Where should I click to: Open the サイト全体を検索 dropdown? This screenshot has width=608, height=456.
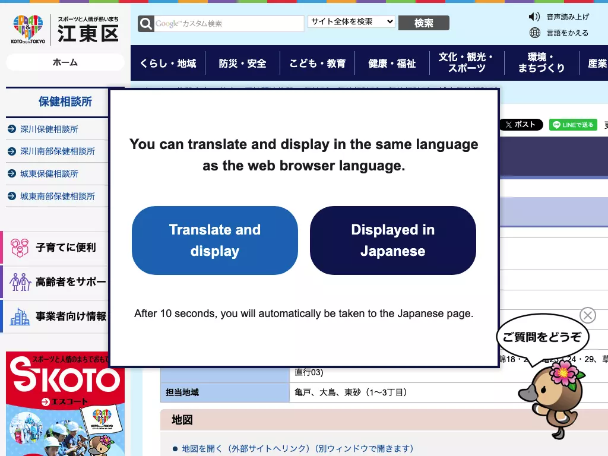coord(351,22)
